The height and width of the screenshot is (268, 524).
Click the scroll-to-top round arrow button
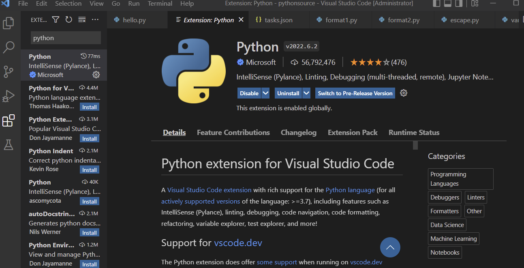(x=390, y=247)
